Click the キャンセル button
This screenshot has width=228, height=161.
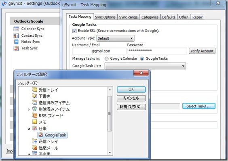(x=131, y=98)
